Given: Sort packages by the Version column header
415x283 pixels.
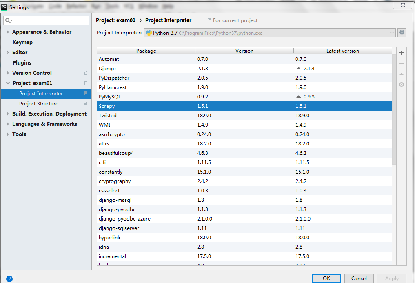Looking at the screenshot, I should tap(244, 51).
